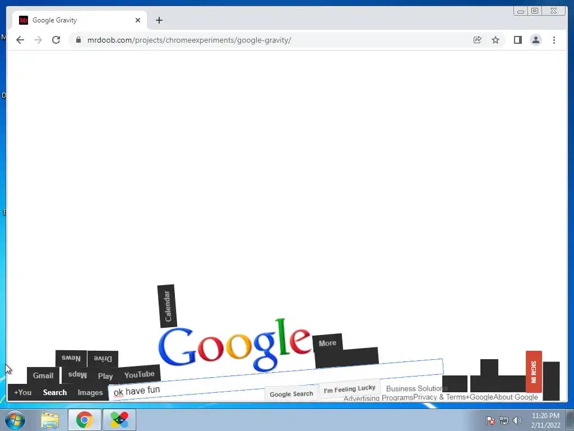Open Business Solutions link
574x431 pixels.
[x=416, y=388]
